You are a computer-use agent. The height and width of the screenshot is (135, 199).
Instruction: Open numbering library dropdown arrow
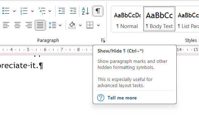pyautogui.click(x=32, y=11)
